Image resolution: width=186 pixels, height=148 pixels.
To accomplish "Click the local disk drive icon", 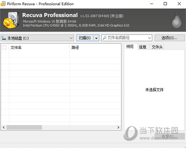I will (4, 38).
